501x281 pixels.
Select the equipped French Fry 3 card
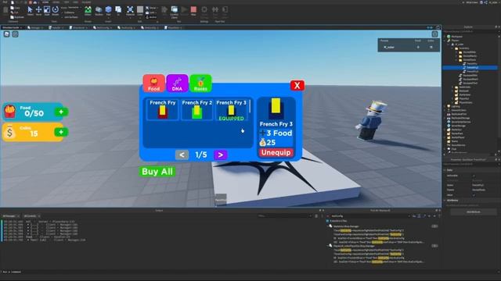pos(231,109)
